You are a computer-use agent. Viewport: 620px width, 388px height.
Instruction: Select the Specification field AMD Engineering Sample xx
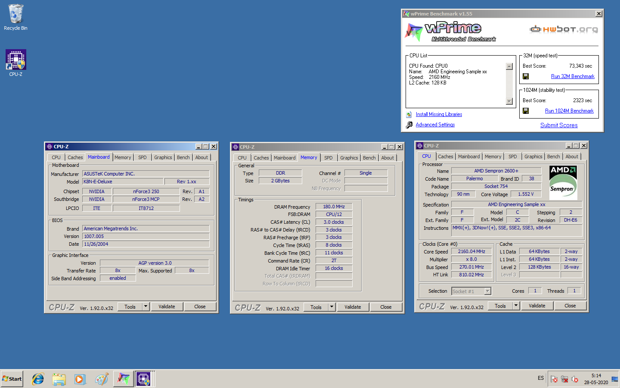pyautogui.click(x=516, y=204)
